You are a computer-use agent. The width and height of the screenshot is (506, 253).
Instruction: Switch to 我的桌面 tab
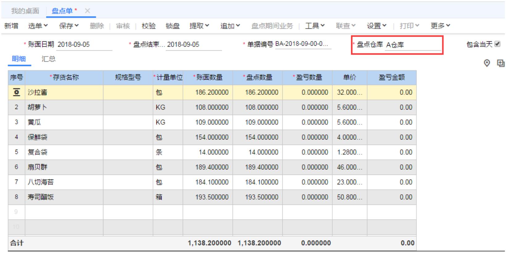(x=25, y=11)
